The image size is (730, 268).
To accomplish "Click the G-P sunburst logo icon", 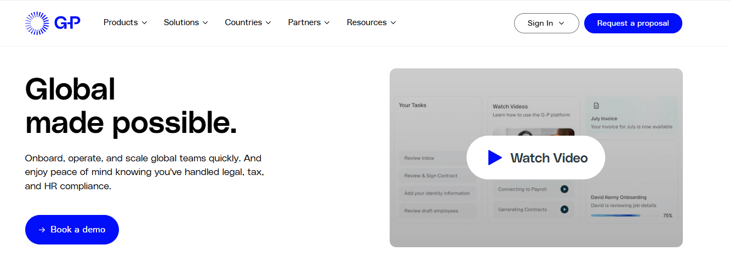I will tap(37, 23).
